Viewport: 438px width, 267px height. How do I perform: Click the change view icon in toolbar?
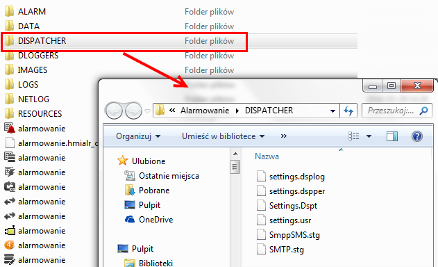tap(353, 136)
